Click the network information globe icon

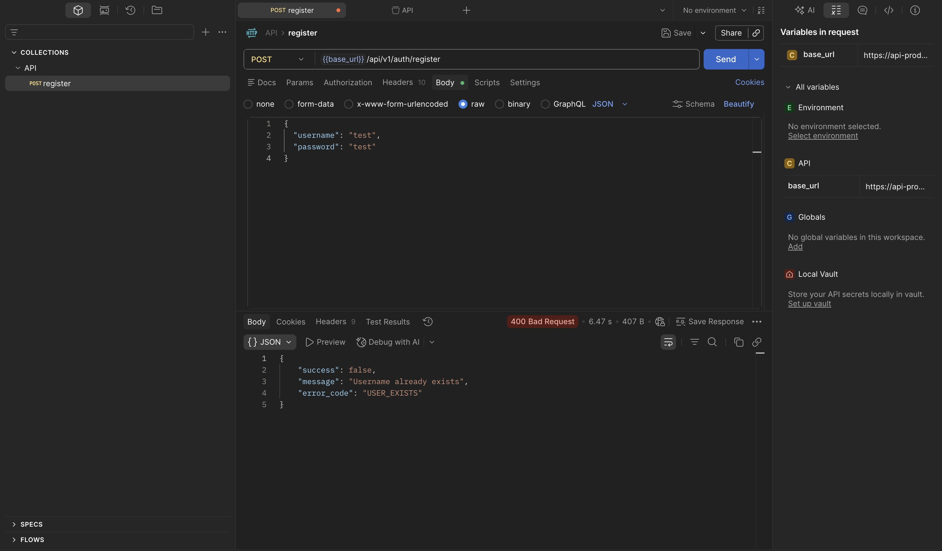660,322
